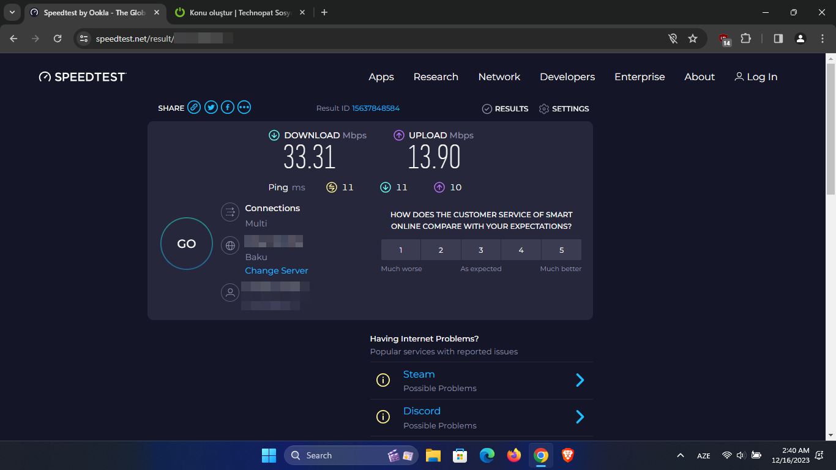
Task: Open the Research menu
Action: pyautogui.click(x=436, y=76)
